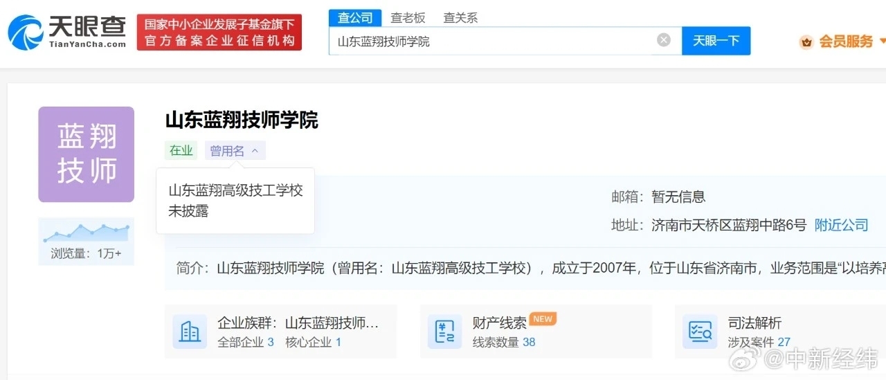Click the 企业族群 building icon

tap(190, 332)
